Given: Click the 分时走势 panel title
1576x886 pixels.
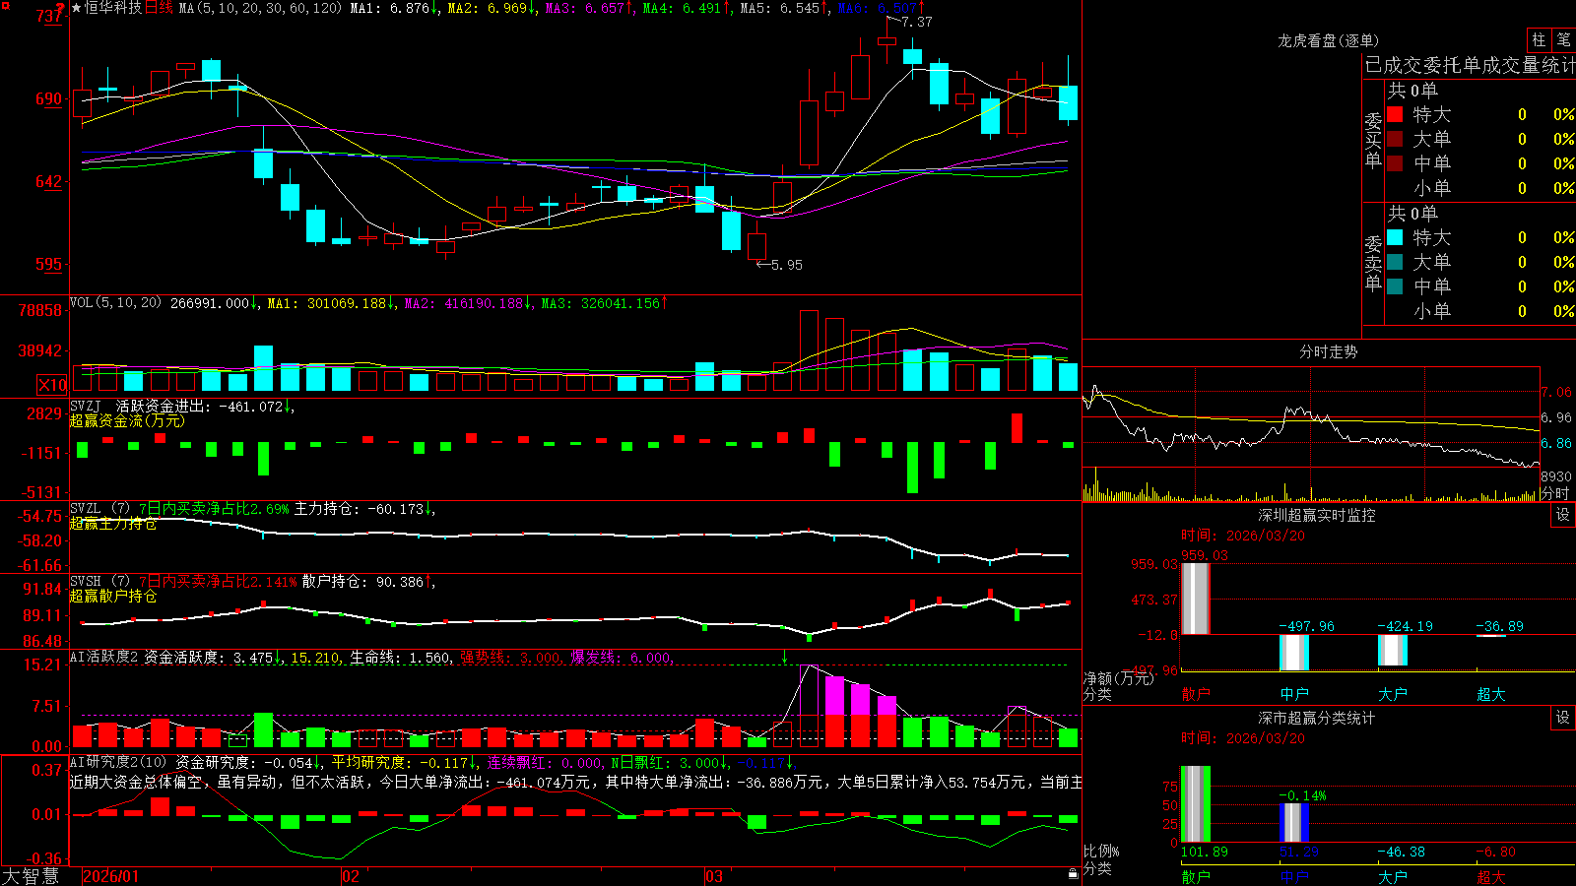Looking at the screenshot, I should pos(1329,351).
